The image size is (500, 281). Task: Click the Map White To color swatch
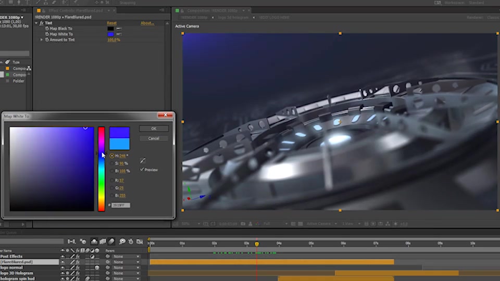tap(110, 34)
